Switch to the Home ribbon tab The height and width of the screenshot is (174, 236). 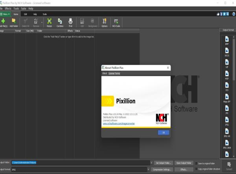click(16, 14)
